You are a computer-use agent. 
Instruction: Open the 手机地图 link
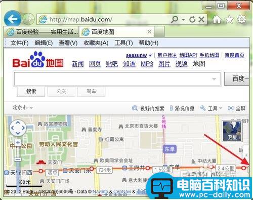pos(209,55)
